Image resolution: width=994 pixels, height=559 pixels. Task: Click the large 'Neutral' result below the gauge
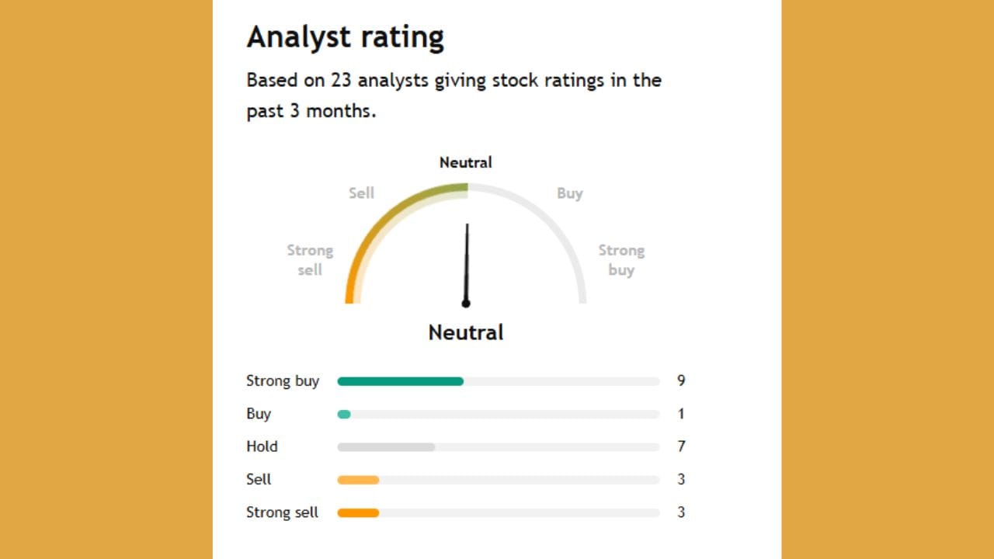pos(466,332)
